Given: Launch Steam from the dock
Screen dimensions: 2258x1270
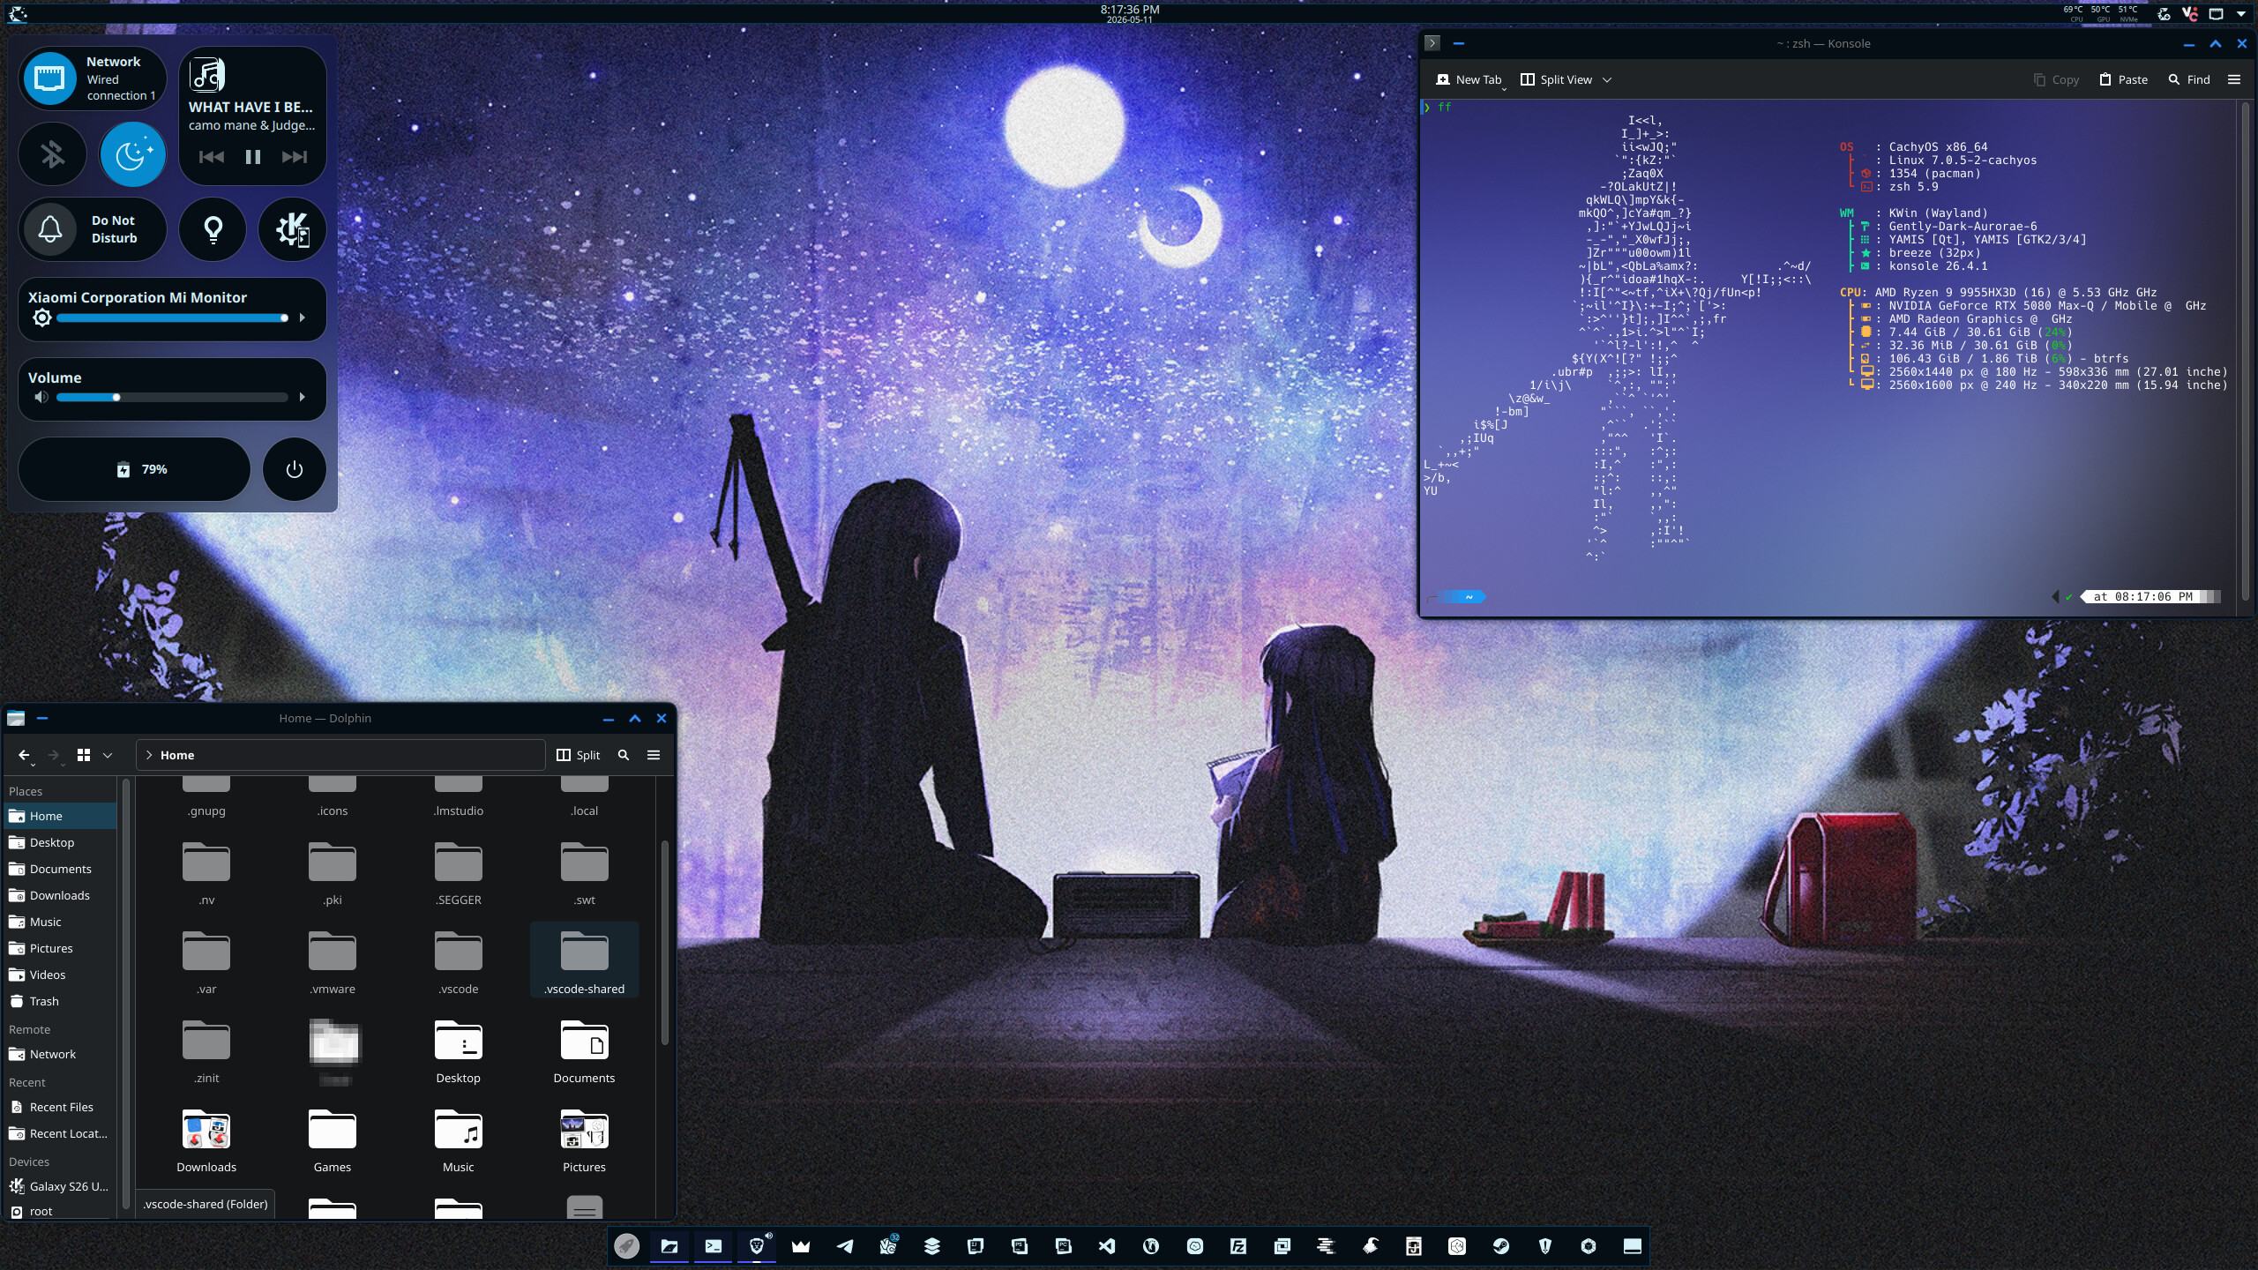Looking at the screenshot, I should click(x=1501, y=1246).
